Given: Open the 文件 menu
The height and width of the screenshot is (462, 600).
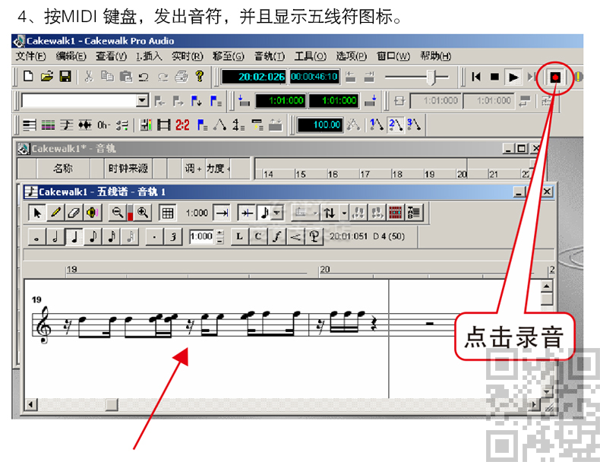Looking at the screenshot, I should (x=30, y=56).
